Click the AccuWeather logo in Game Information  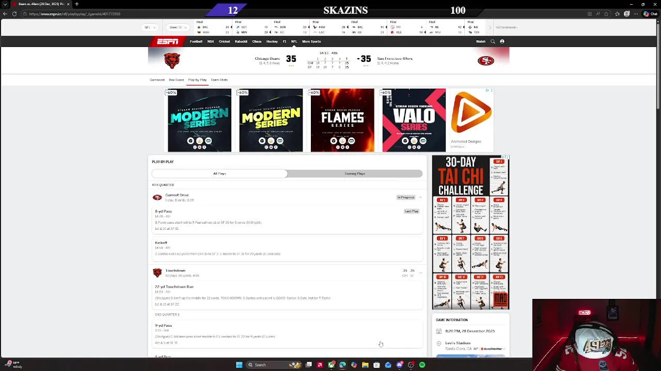493,349
